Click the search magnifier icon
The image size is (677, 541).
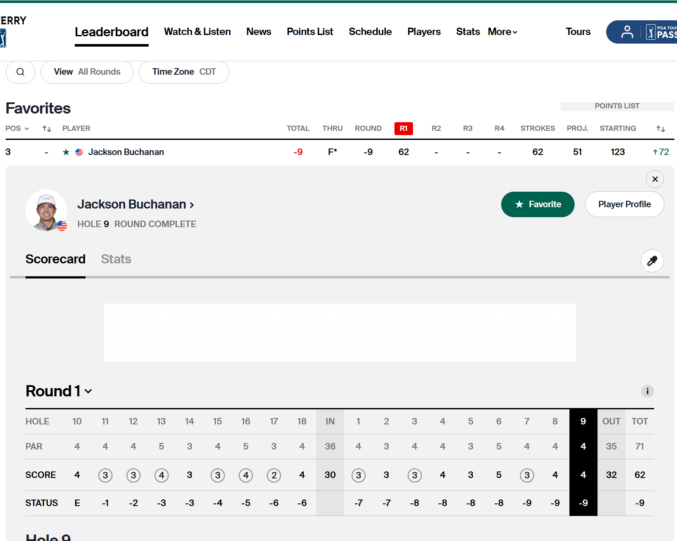pyautogui.click(x=20, y=72)
